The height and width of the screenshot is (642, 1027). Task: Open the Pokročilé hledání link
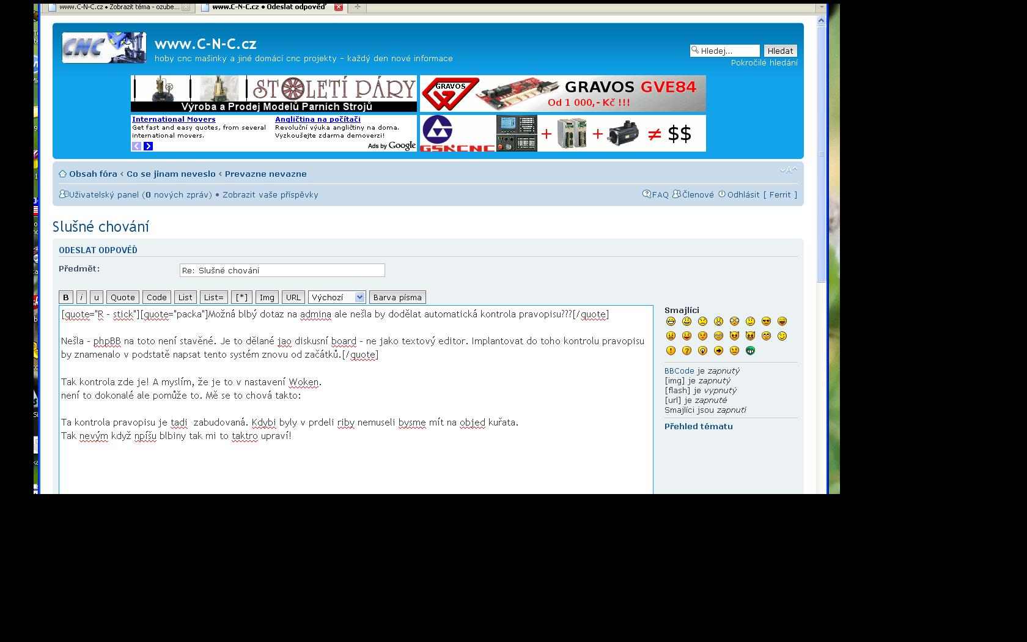coord(764,63)
